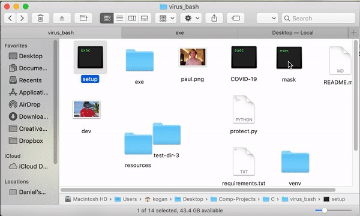Image resolution: width=360 pixels, height=216 pixels.
Task: Click C folder in the path bar
Action: point(269,199)
